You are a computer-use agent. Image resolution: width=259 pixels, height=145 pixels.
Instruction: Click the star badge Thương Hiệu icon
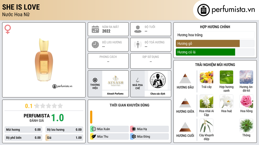tap(95, 80)
